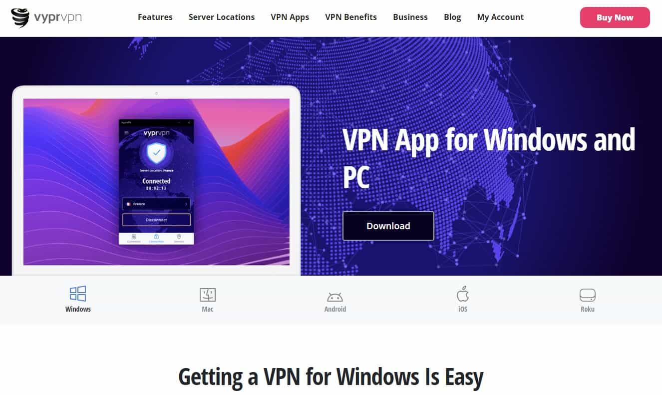Navigate to the Business page

410,17
